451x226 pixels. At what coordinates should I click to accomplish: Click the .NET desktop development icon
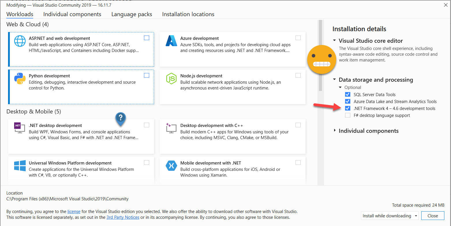[x=20, y=128]
